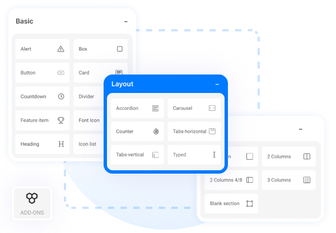The width and height of the screenshot is (336, 233).
Task: Choose the Tabs-vertical label
Action: [130, 155]
